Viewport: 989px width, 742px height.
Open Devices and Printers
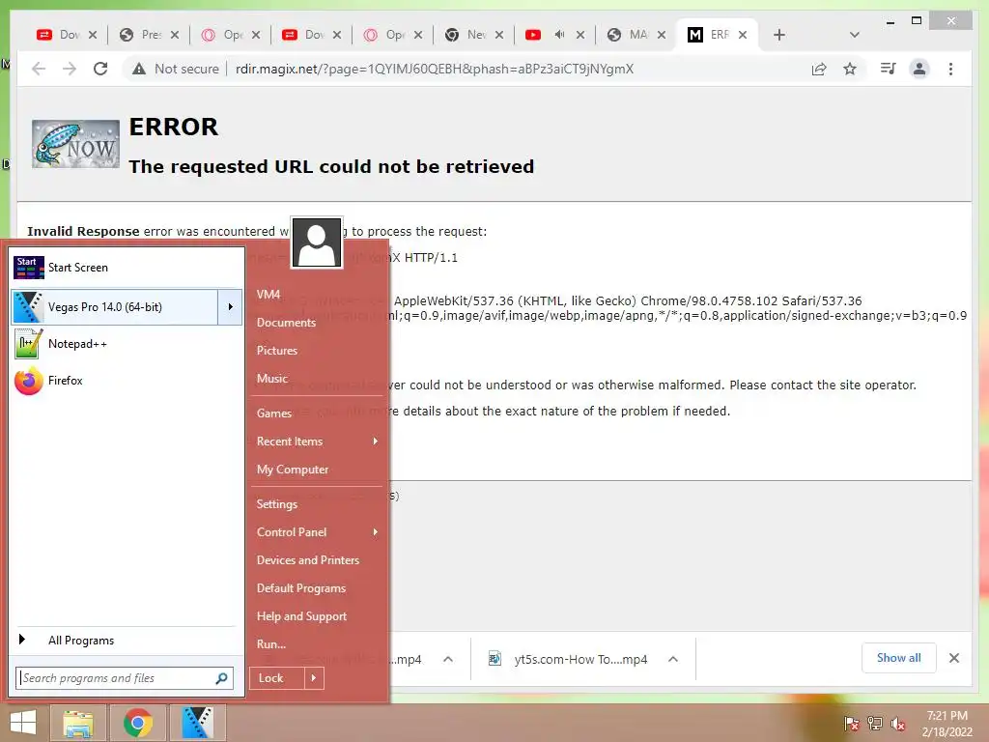(x=308, y=560)
